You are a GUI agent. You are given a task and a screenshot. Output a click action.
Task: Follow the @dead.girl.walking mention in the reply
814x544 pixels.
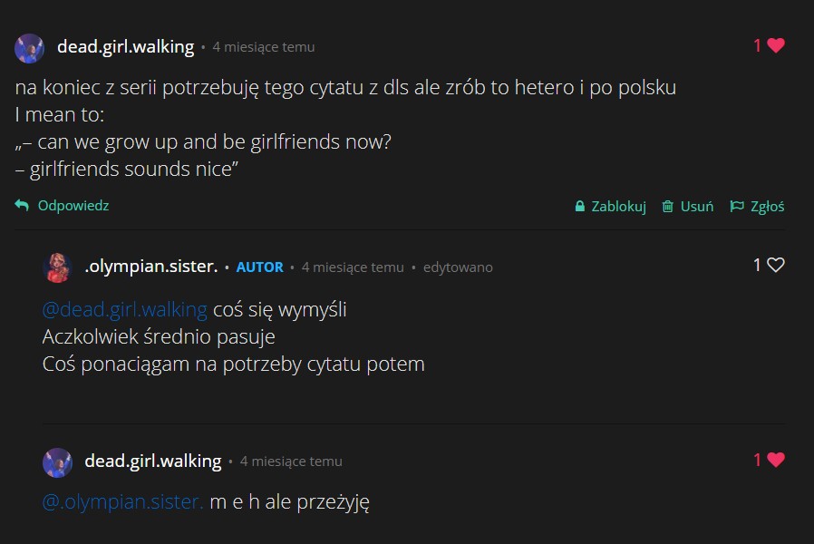click(x=125, y=310)
